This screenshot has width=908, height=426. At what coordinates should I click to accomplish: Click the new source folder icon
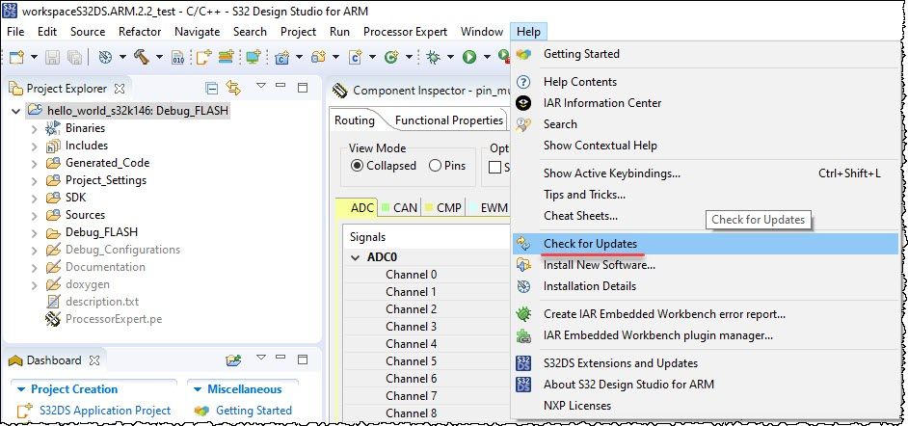[318, 57]
